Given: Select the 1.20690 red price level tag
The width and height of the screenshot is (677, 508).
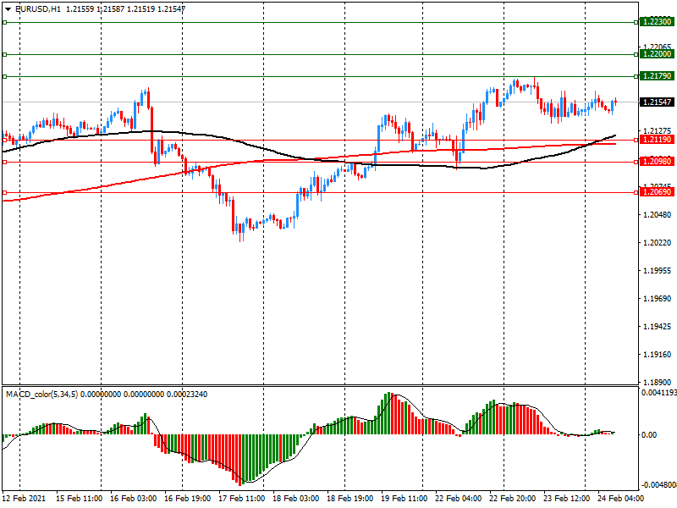Looking at the screenshot, I should pos(656,193).
